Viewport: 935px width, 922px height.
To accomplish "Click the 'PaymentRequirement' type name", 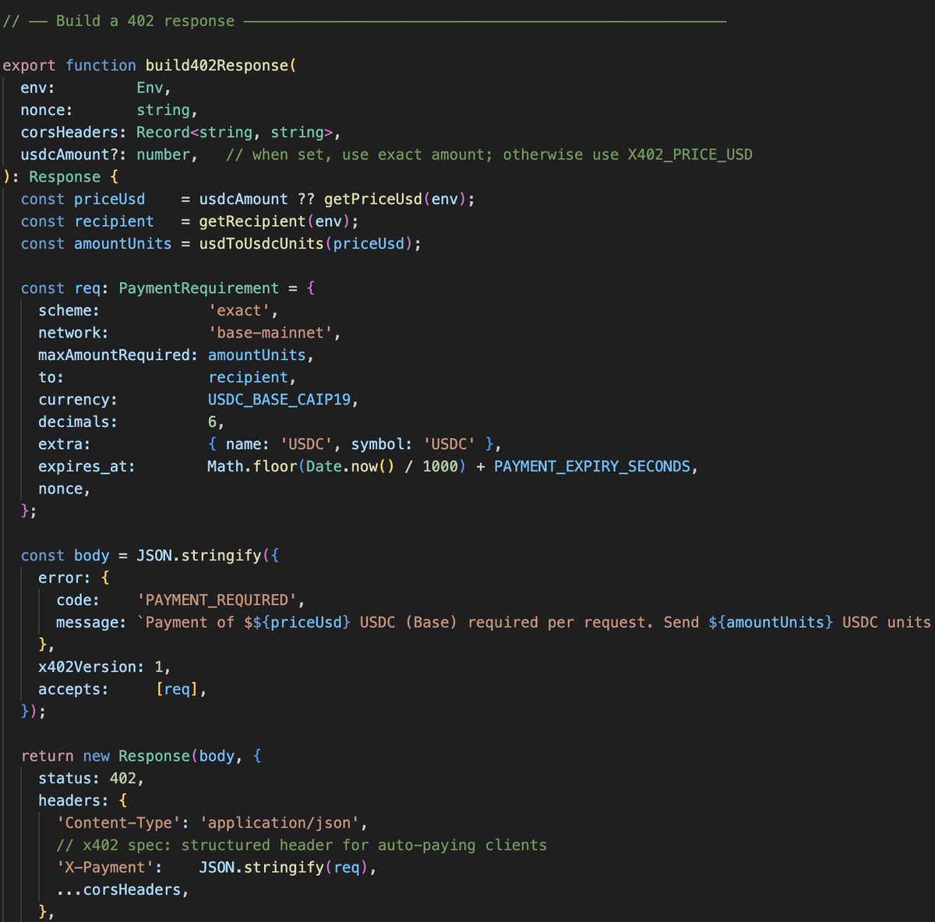I will 199,288.
